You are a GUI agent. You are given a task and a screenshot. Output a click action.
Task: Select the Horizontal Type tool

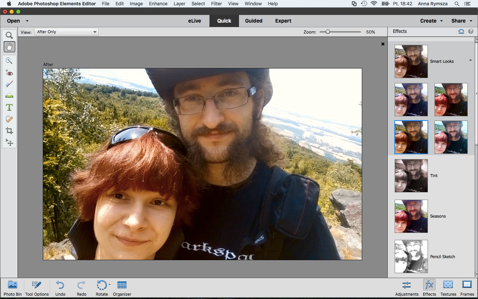pos(9,107)
